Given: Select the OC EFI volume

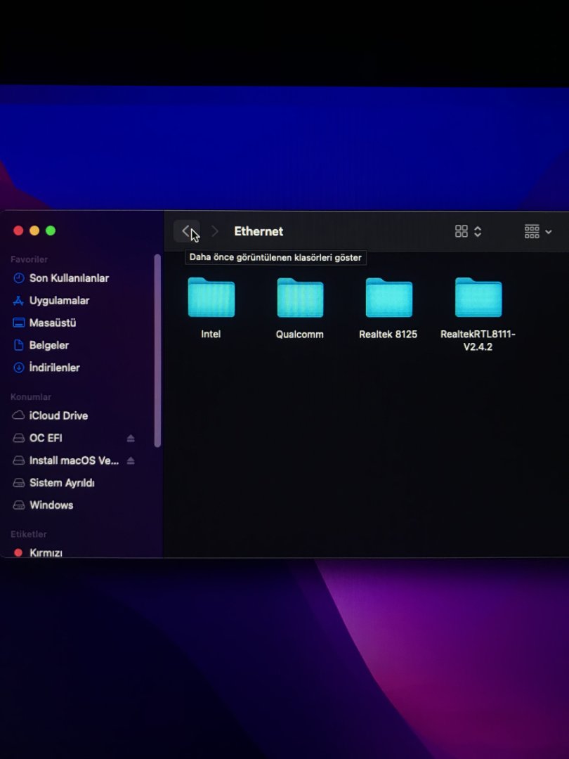Looking at the screenshot, I should (x=46, y=438).
